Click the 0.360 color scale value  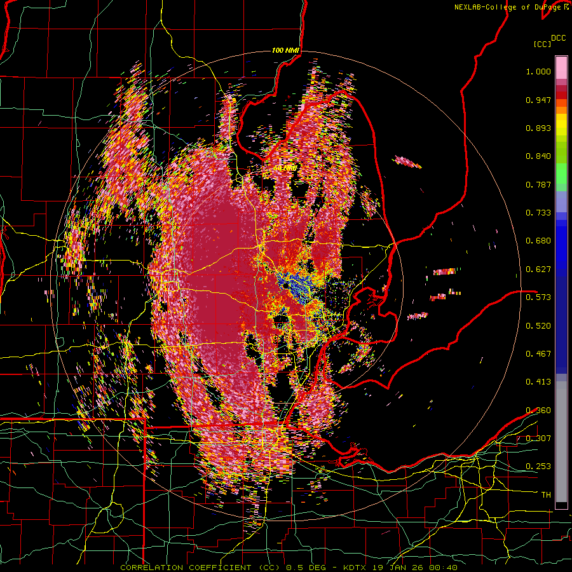[x=538, y=411]
